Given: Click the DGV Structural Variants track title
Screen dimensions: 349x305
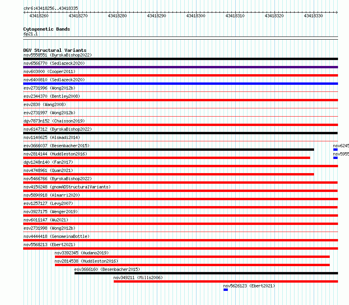Looking at the screenshot, I should (55, 50).
